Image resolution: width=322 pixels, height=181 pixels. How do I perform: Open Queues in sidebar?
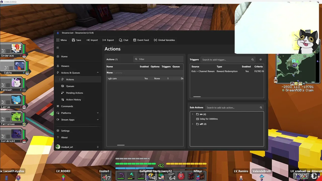[78, 86]
